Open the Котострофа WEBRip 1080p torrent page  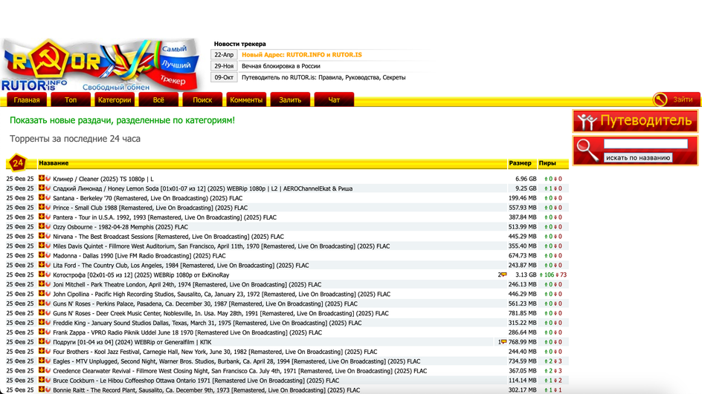141,275
